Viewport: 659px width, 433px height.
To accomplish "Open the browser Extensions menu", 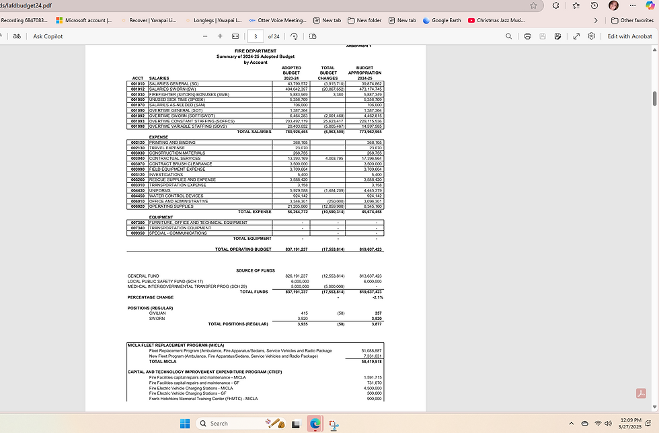I will pos(556,5).
